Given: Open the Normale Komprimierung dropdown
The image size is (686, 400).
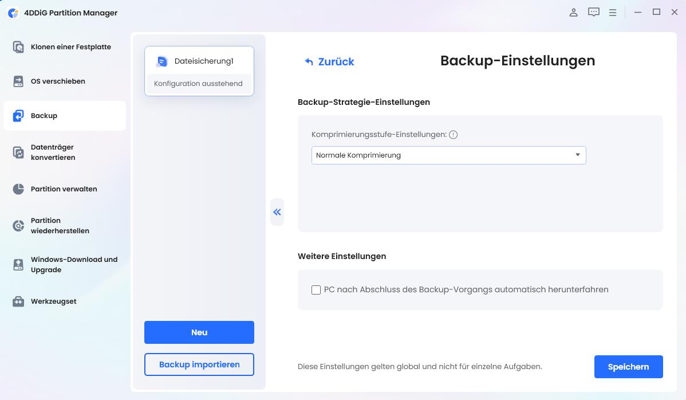Looking at the screenshot, I should pyautogui.click(x=448, y=155).
